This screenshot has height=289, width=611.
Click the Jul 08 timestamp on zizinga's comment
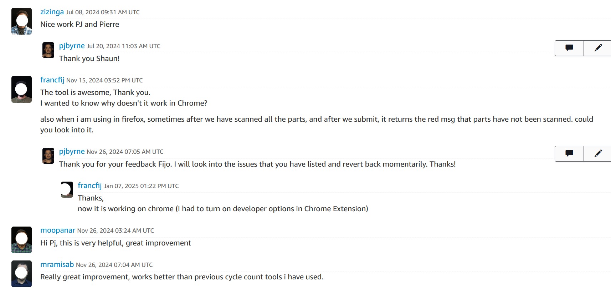[103, 12]
